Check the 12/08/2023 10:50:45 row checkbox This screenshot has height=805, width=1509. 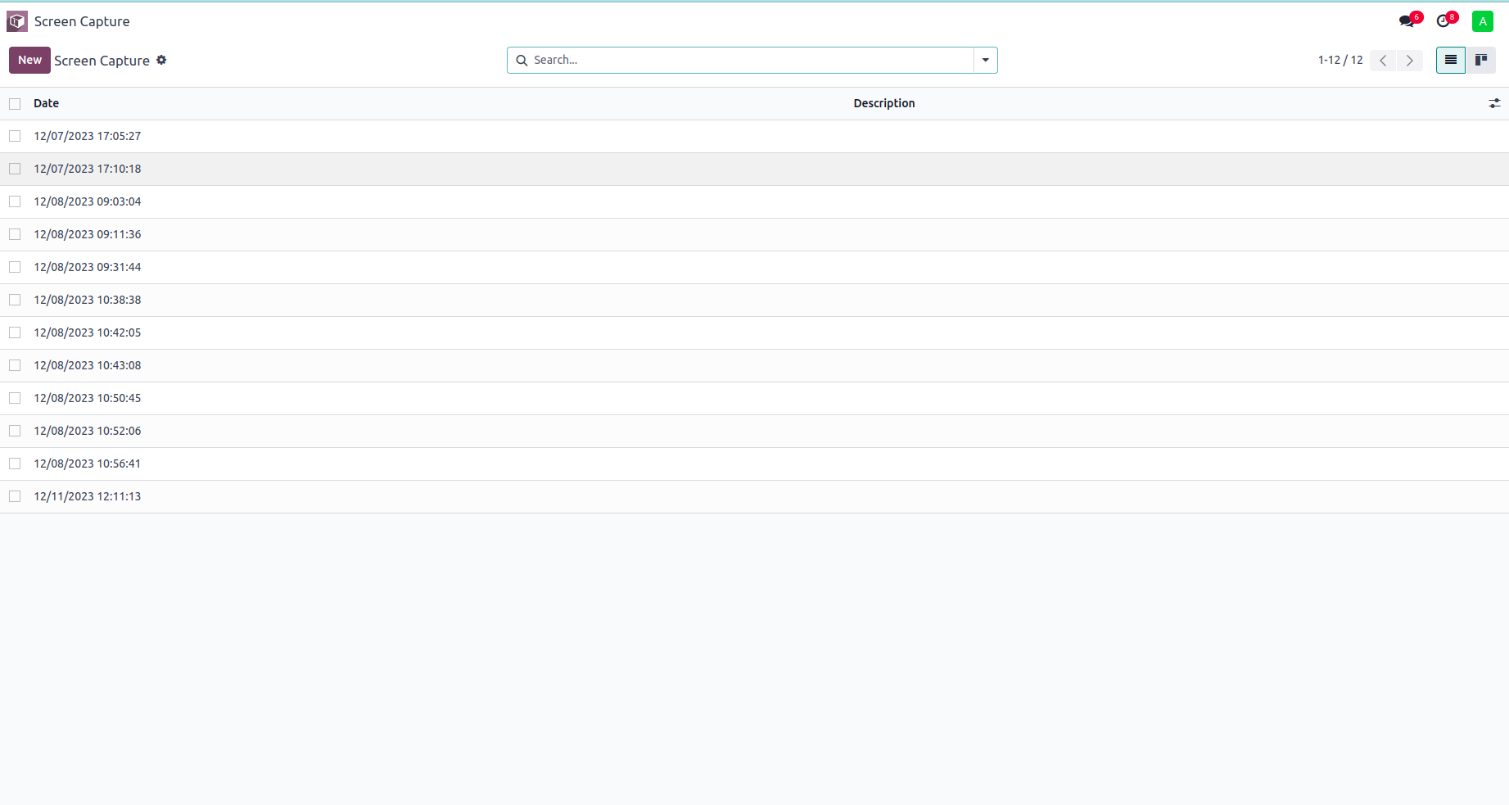[x=15, y=398]
